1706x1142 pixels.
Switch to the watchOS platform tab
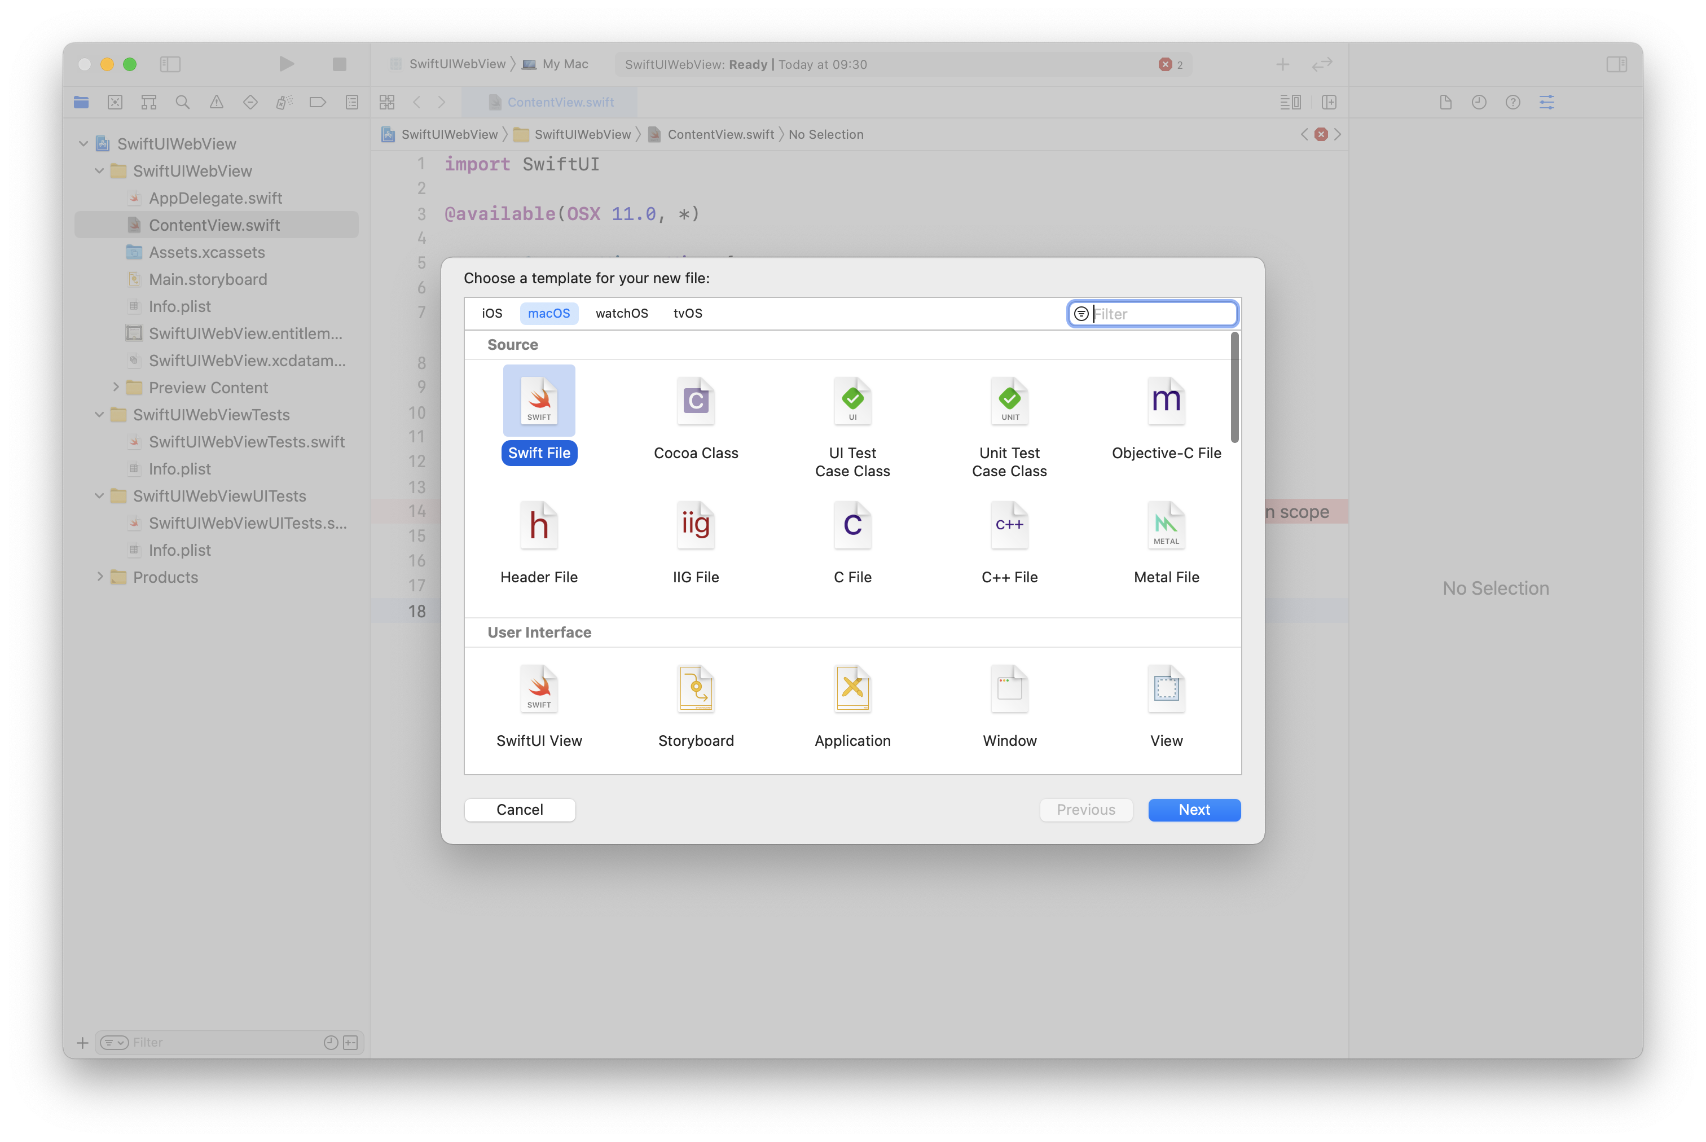pos(622,313)
